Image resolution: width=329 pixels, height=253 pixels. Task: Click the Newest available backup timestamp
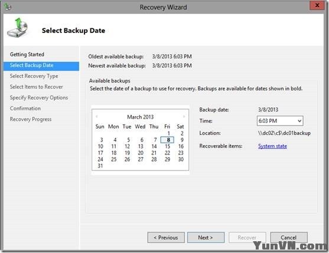[172, 65]
